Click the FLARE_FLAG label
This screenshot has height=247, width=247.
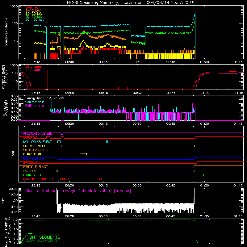pos(32,154)
